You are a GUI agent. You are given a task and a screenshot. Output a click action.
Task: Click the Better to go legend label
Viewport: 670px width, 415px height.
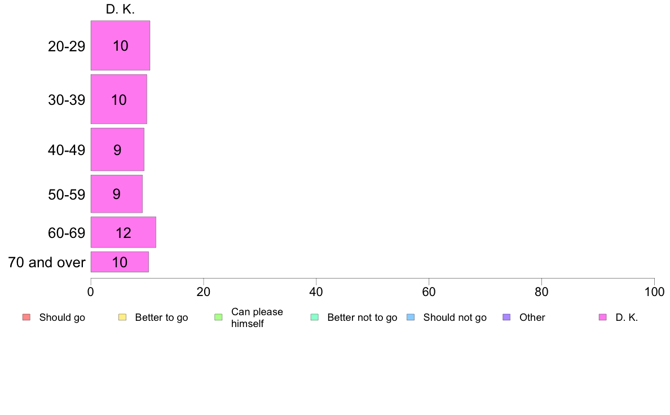point(161,317)
